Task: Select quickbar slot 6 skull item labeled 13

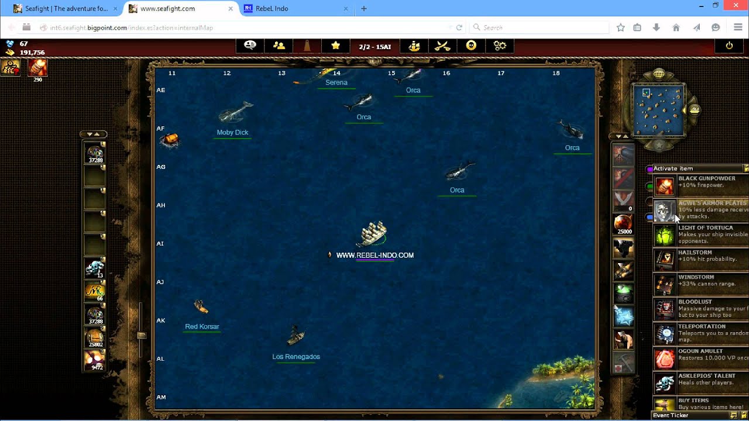Action: (95, 268)
